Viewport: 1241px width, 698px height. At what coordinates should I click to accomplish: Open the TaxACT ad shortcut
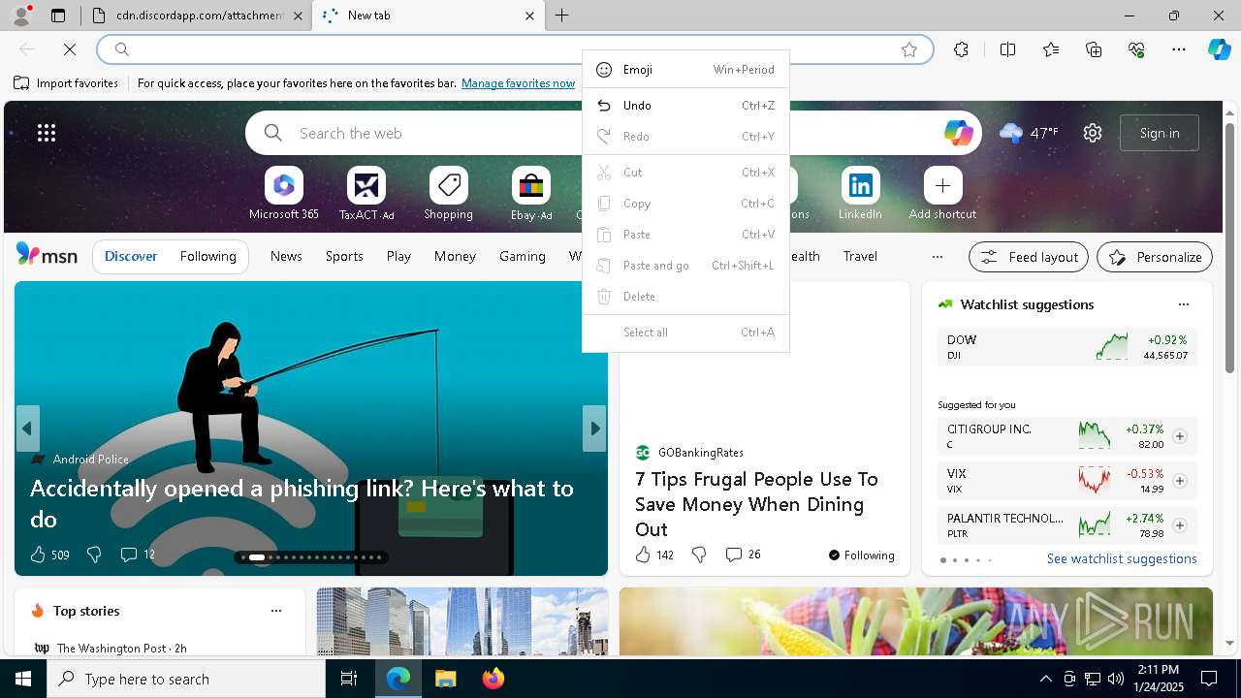(x=366, y=193)
